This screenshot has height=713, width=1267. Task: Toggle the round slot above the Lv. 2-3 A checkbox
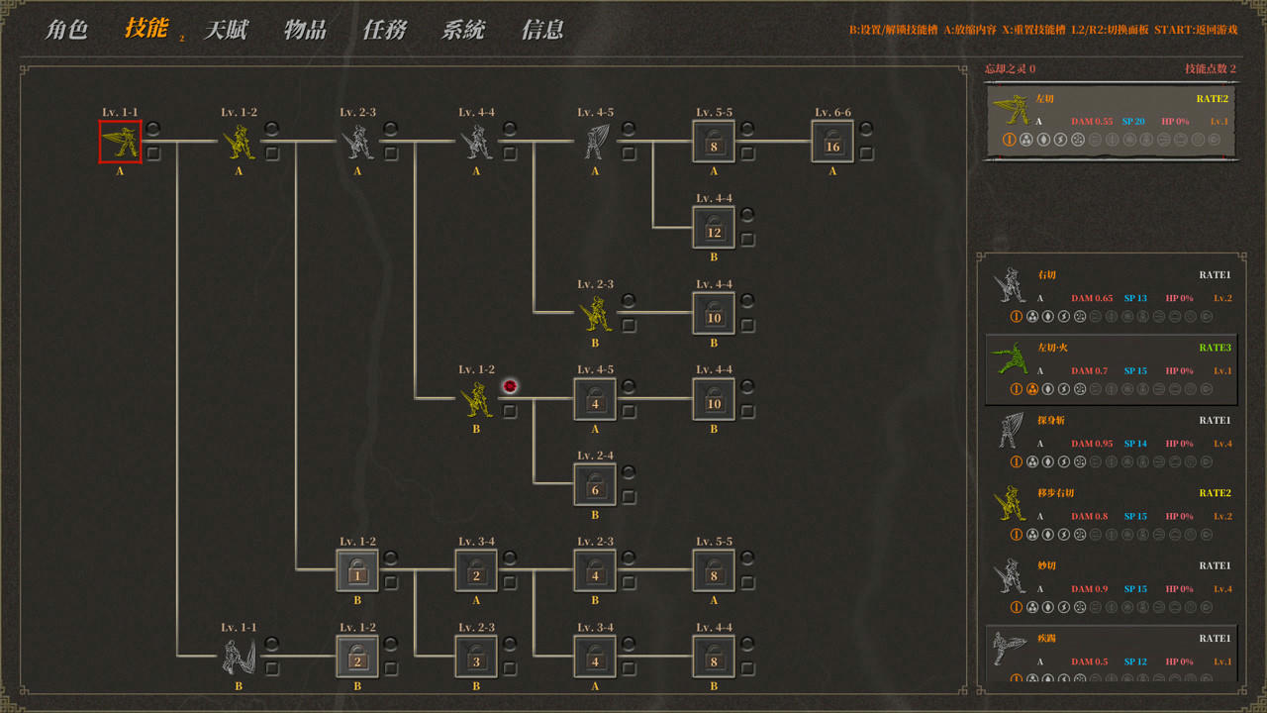[391, 129]
